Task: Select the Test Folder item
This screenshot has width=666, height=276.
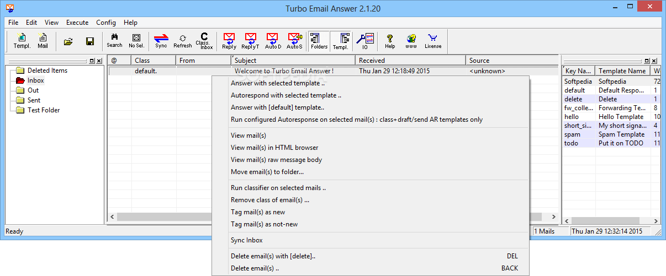Action: (x=44, y=110)
